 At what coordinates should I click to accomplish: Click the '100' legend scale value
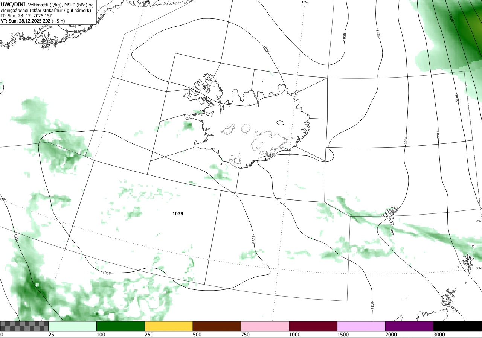(101, 335)
